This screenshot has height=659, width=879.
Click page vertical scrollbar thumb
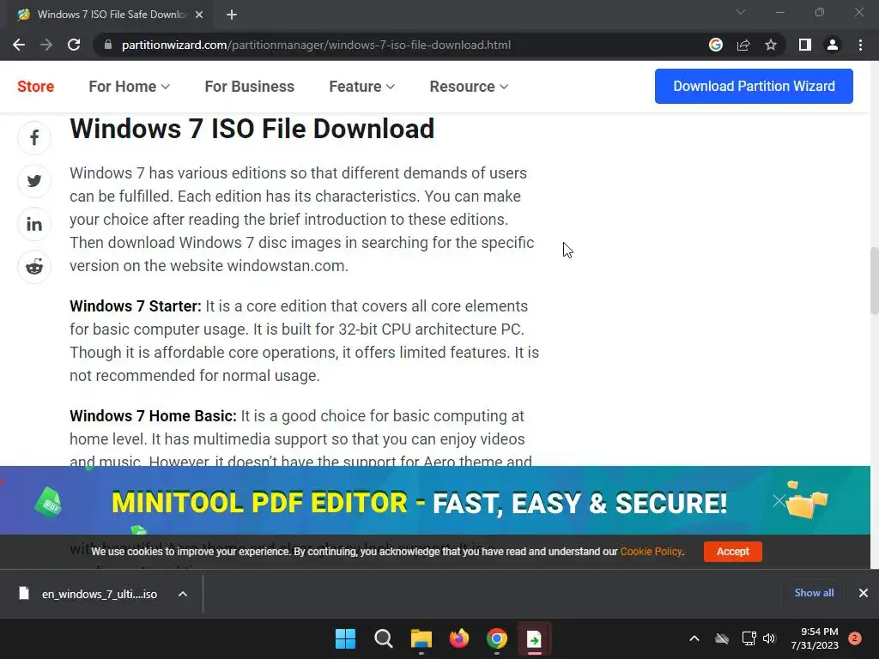click(x=875, y=281)
